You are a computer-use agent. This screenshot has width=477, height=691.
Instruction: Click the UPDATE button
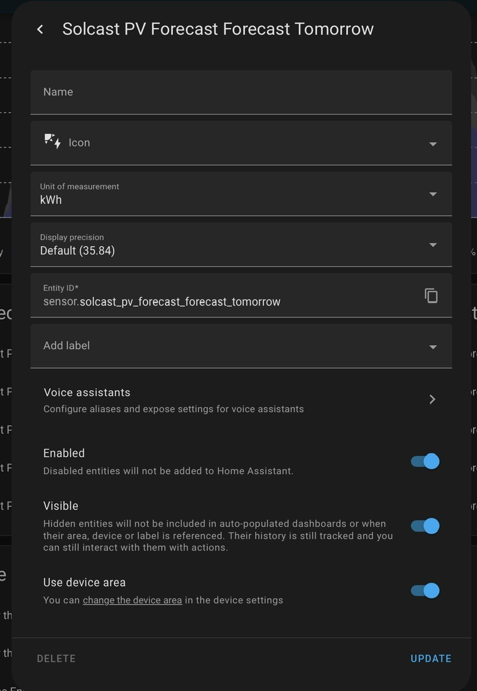point(431,659)
